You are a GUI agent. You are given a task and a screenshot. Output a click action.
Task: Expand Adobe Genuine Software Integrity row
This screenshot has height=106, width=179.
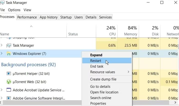pos(1,98)
